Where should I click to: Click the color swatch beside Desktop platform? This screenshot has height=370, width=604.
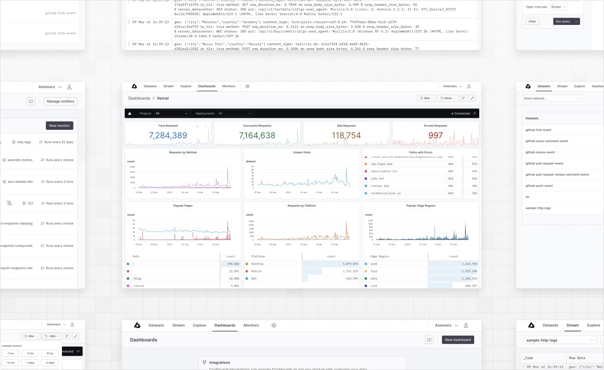(247, 264)
